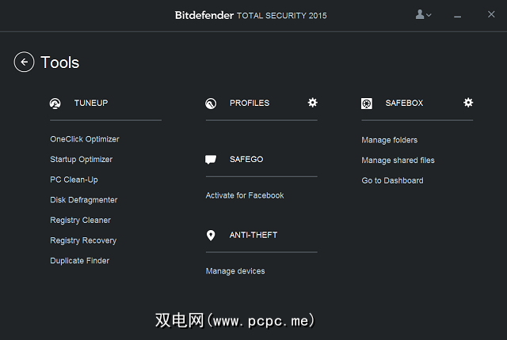Screen dimensions: 507x340
Task: Go to Dashboard from Safebox
Action: (392, 180)
